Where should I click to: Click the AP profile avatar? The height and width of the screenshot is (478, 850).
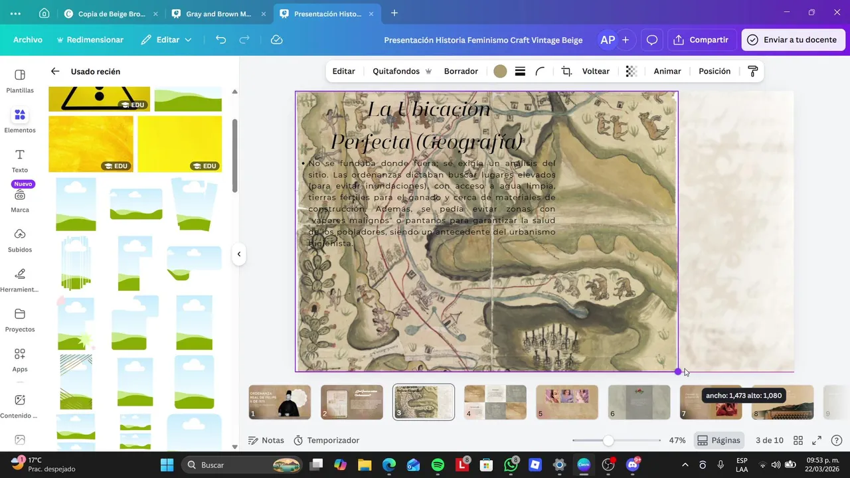[608, 40]
